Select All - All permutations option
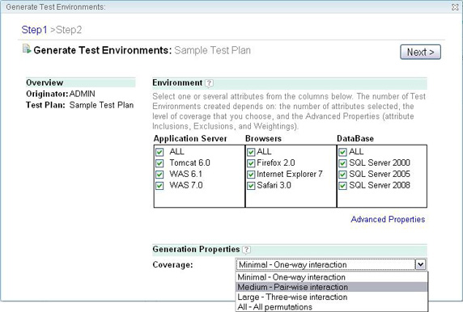 point(332,306)
